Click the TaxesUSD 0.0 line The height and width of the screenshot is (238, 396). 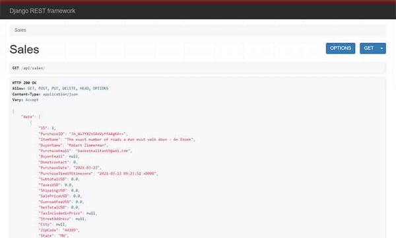click(56, 185)
